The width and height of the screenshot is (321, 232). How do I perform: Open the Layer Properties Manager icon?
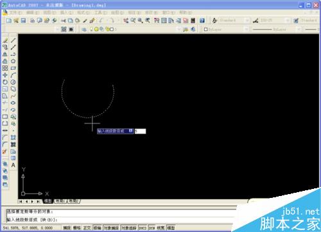(84, 29)
